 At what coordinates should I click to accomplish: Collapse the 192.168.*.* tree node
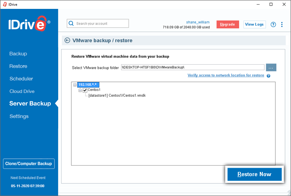(75, 85)
